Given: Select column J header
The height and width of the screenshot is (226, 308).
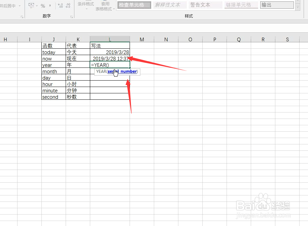Looking at the screenshot, I should click(54, 39).
